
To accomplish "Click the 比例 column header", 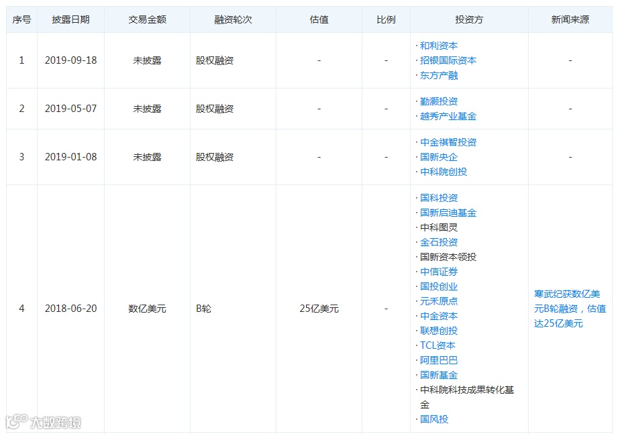I will point(386,19).
